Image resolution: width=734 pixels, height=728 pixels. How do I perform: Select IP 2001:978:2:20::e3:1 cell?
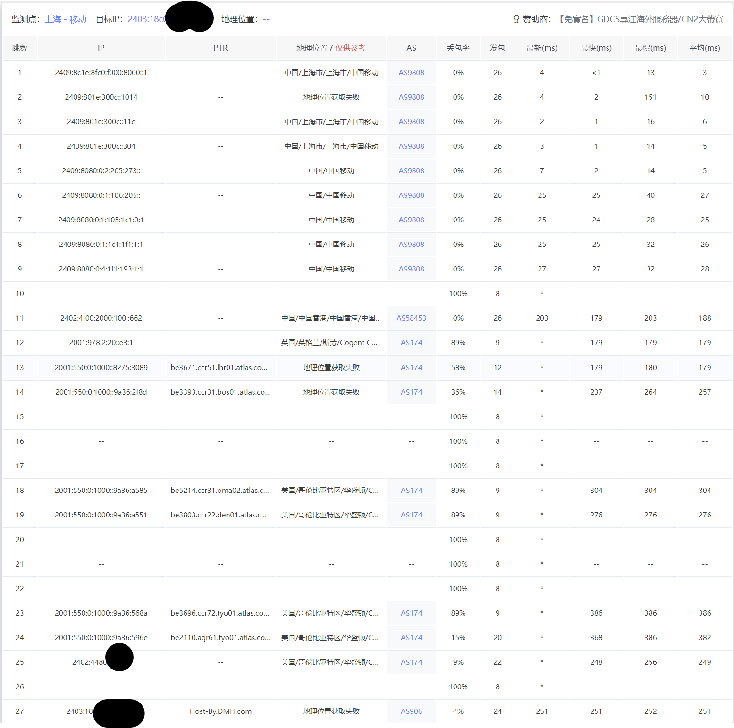101,343
